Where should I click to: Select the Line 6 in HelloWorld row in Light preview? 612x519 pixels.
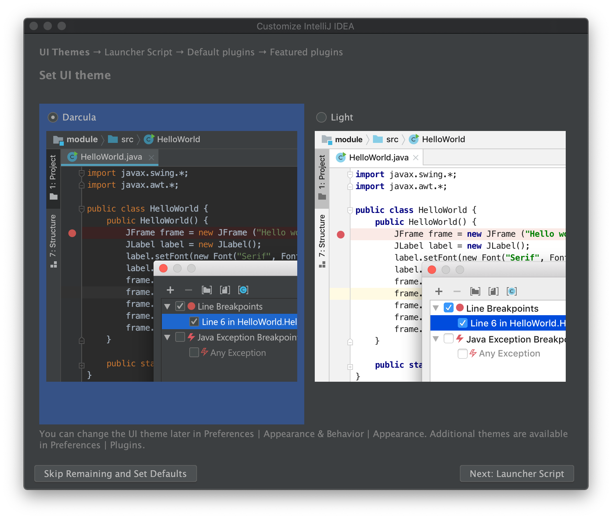tap(498, 323)
